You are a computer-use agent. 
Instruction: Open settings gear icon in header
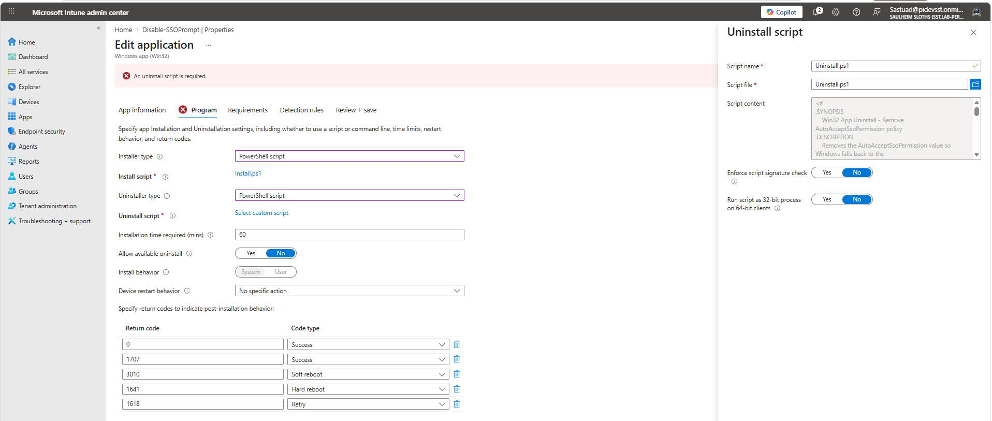pyautogui.click(x=836, y=12)
